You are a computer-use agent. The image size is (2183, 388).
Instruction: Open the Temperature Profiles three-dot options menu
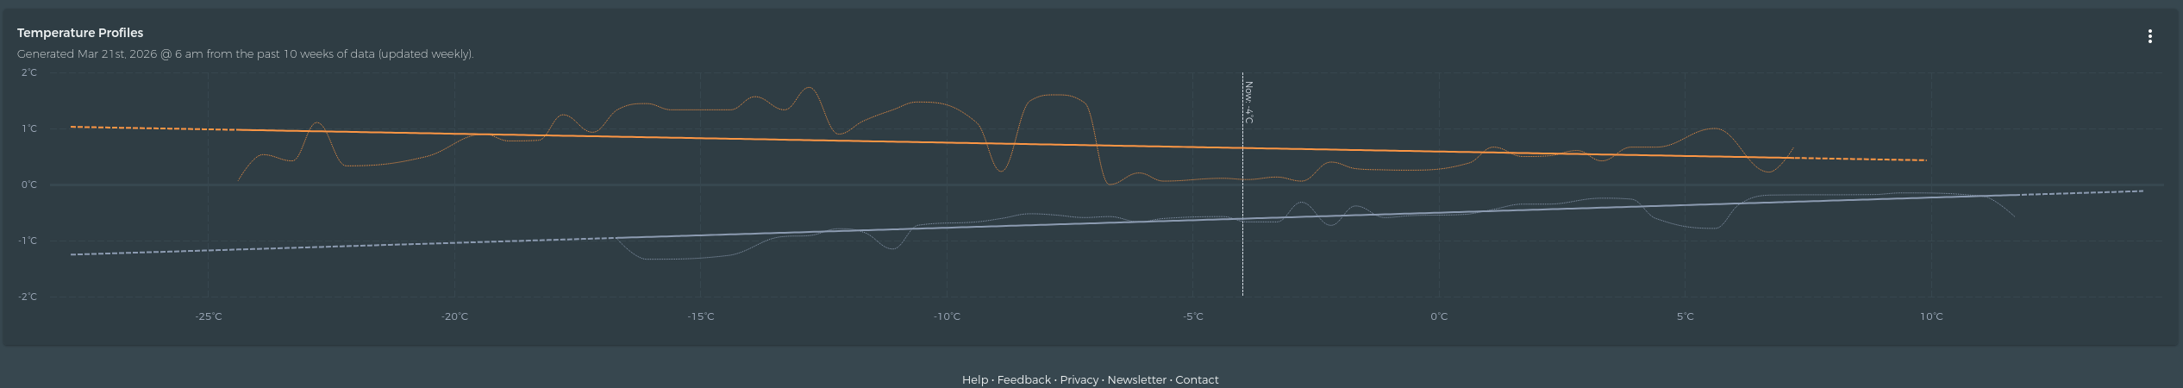click(x=2149, y=36)
